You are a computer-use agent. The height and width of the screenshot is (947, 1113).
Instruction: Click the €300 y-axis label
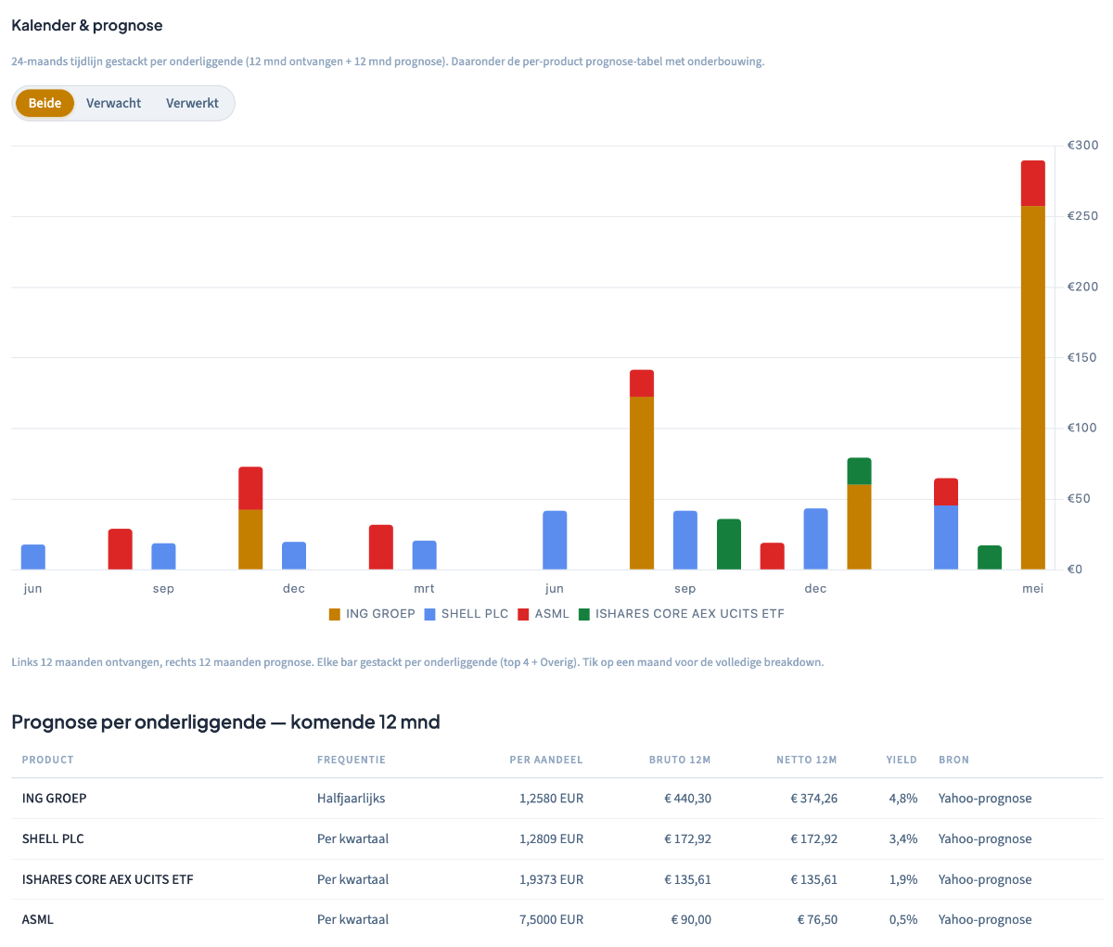1082,146
